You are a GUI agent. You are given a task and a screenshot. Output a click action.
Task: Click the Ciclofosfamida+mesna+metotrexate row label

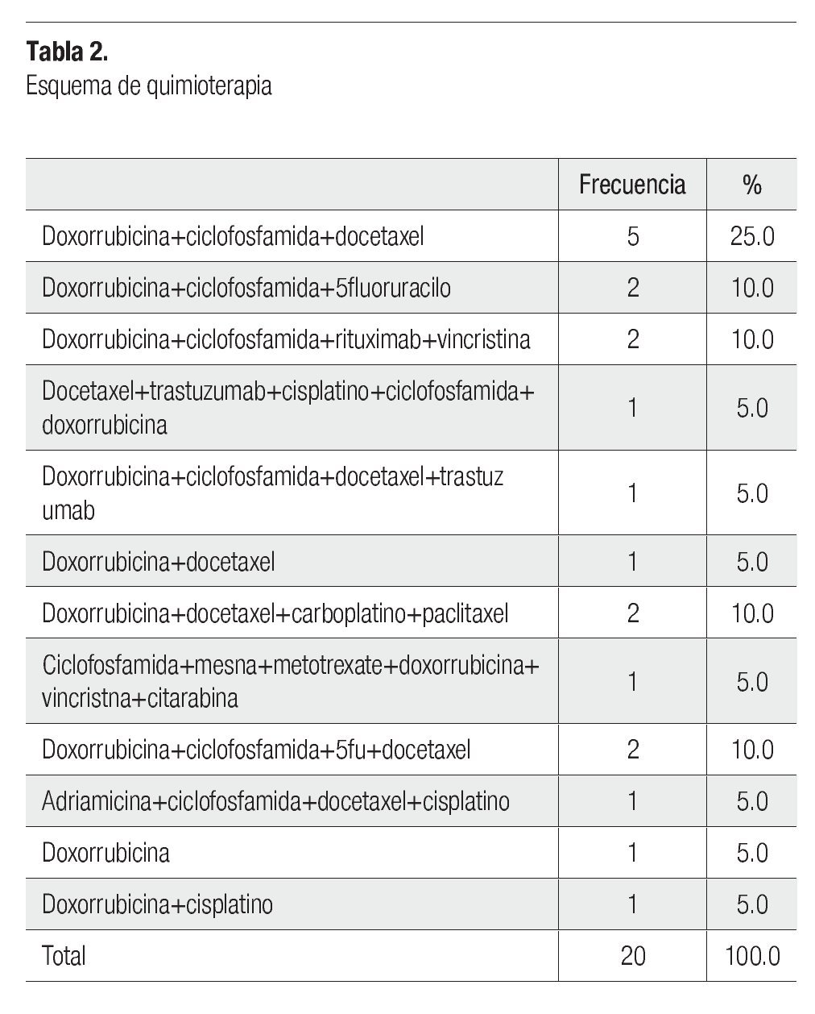click(x=290, y=681)
